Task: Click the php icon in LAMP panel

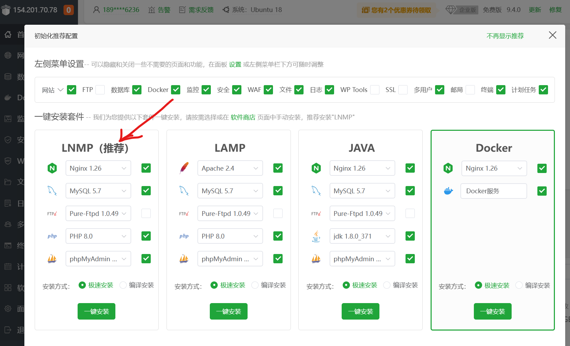Action: click(x=184, y=236)
